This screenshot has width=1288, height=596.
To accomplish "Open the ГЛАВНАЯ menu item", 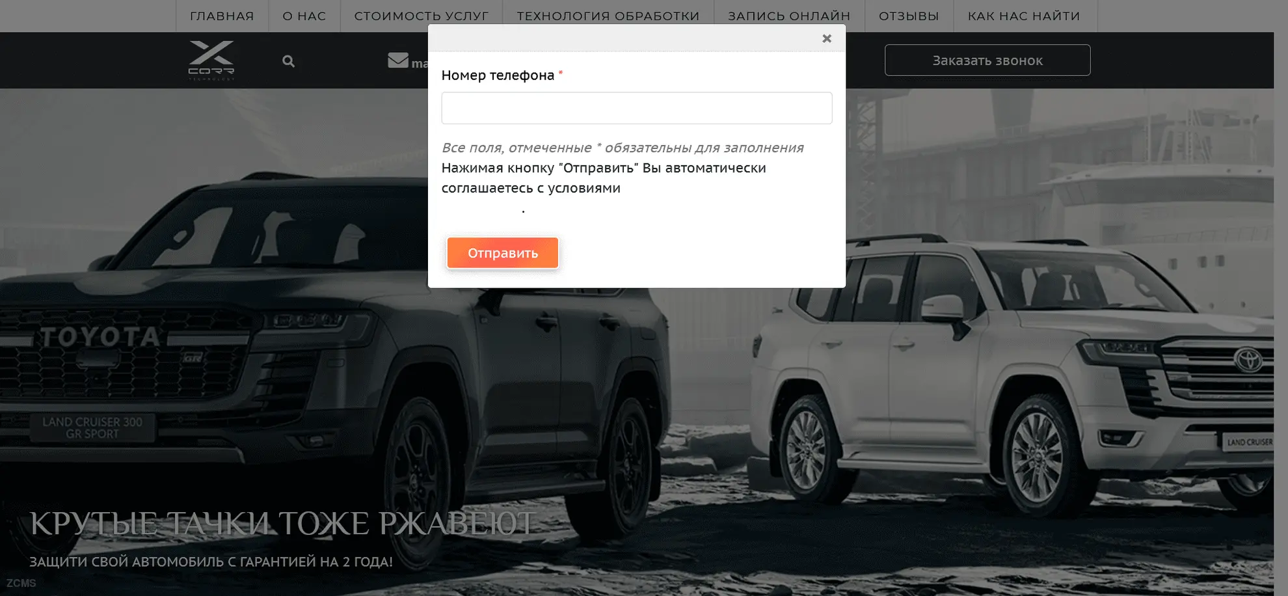I will pos(222,16).
